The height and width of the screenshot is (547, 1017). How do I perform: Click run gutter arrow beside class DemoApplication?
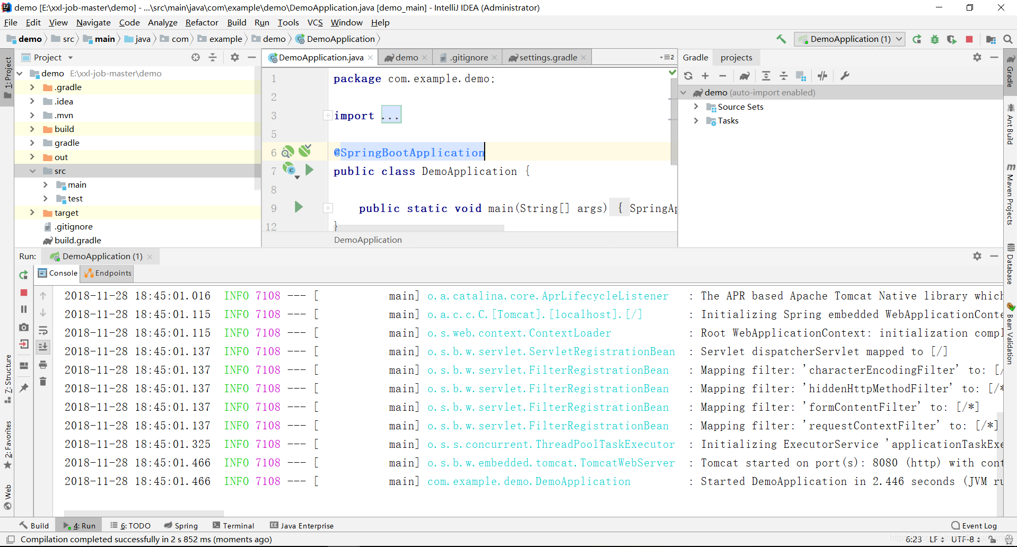310,170
